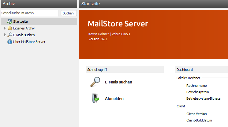Focus the Schnellsuche im Archiv search field
The image size is (228, 127).
(29, 13)
